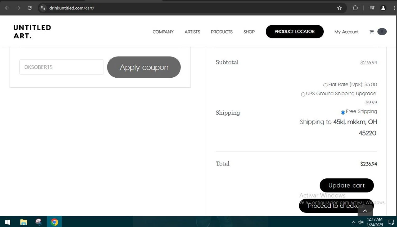Viewport: 397px width, 227px height.
Task: Go to My Account
Action: click(346, 32)
